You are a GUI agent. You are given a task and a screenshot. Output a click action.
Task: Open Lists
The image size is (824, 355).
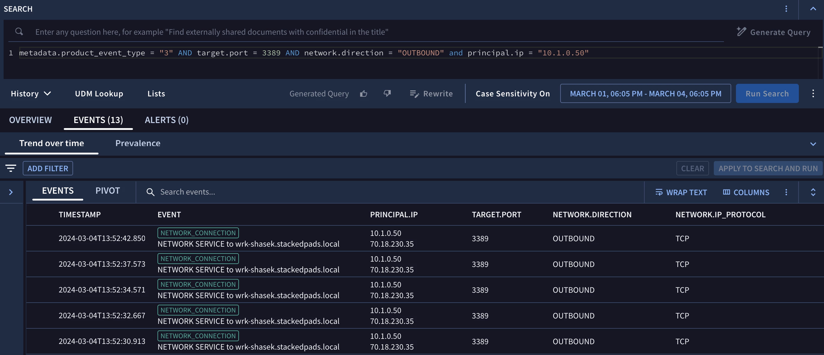(156, 93)
